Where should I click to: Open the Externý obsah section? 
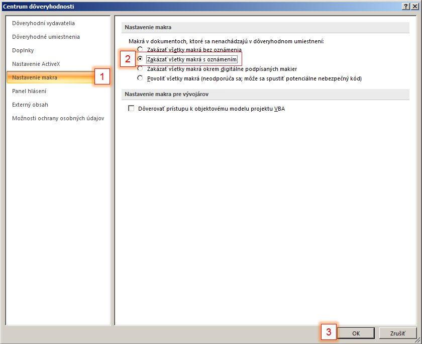pyautogui.click(x=30, y=105)
